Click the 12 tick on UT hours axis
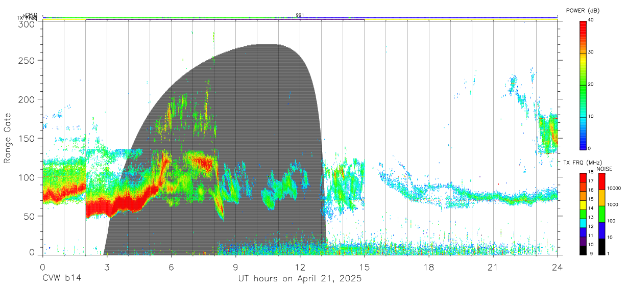Image resolution: width=627 pixels, height=289 pixels. (x=300, y=267)
